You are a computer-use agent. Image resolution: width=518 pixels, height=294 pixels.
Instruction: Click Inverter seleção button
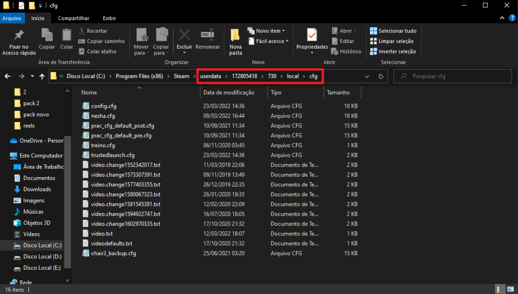pos(393,51)
